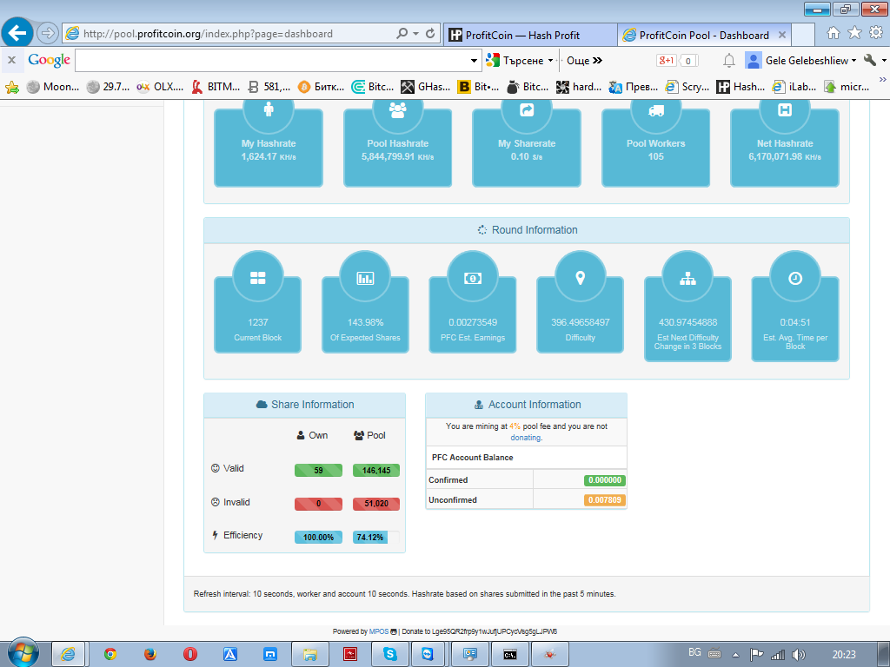The image size is (890, 667).
Task: Click the Google +1 button
Action: [x=666, y=60]
